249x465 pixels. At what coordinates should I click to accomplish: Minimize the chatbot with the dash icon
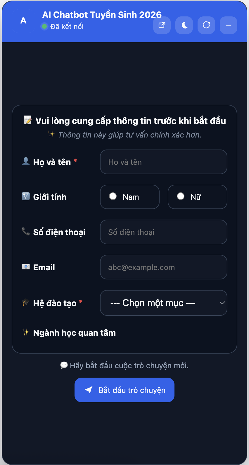tap(229, 25)
